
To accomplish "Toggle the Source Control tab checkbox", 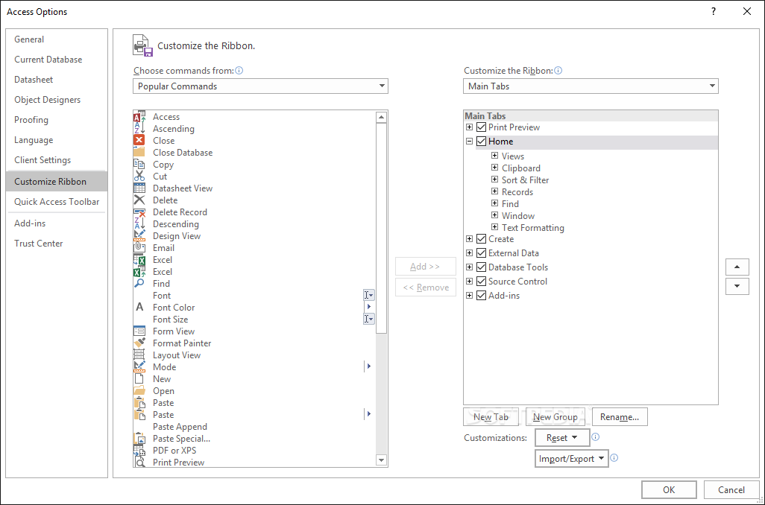I will (x=482, y=282).
